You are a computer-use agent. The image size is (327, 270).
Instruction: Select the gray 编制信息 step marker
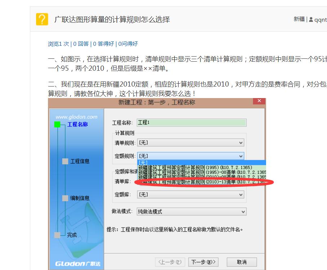click(65, 198)
